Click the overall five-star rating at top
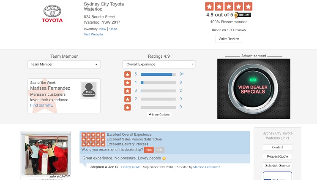The width and height of the screenshot is (317, 180). tap(228, 6)
